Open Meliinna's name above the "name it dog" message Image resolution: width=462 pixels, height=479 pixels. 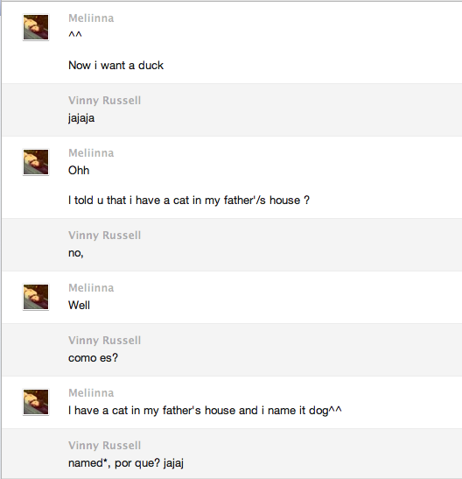click(91, 393)
